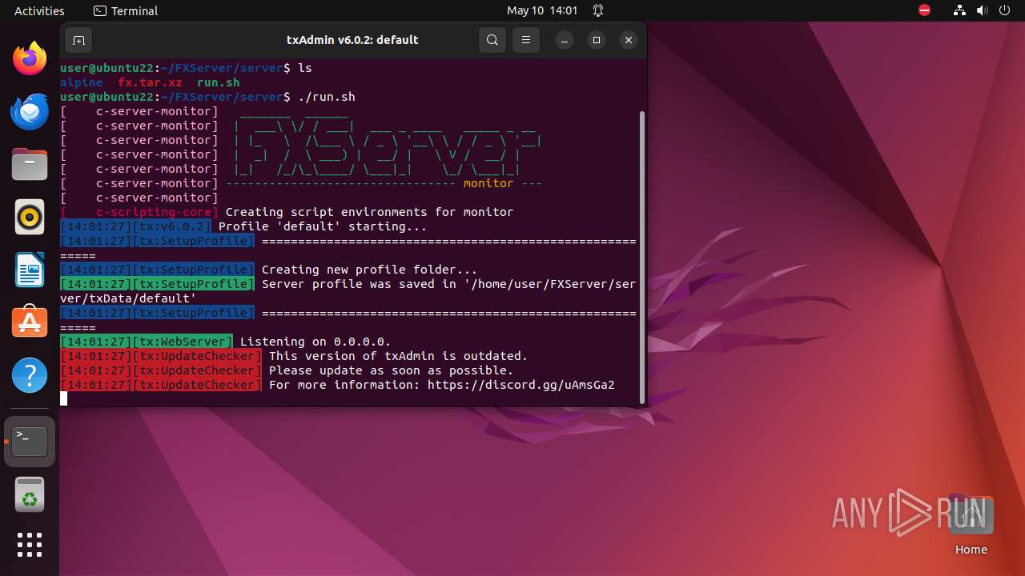Image resolution: width=1025 pixels, height=576 pixels.
Task: Click the tx:v6.0.2 log tag
Action: pyautogui.click(x=171, y=227)
